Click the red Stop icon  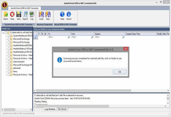tap(12, 14)
